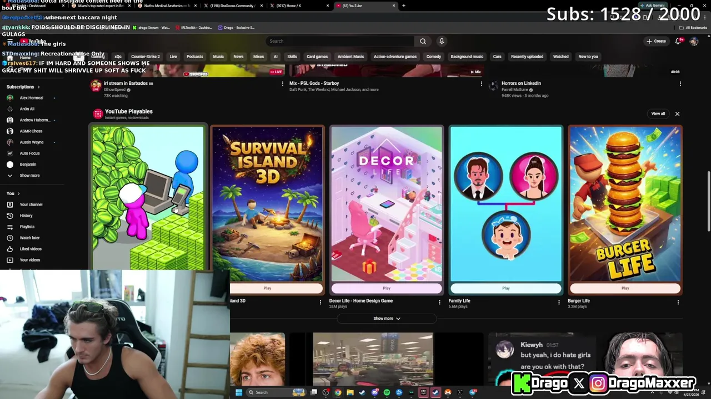711x399 pixels.
Task: Open the Family Life game thumbnail
Action: coord(506,204)
